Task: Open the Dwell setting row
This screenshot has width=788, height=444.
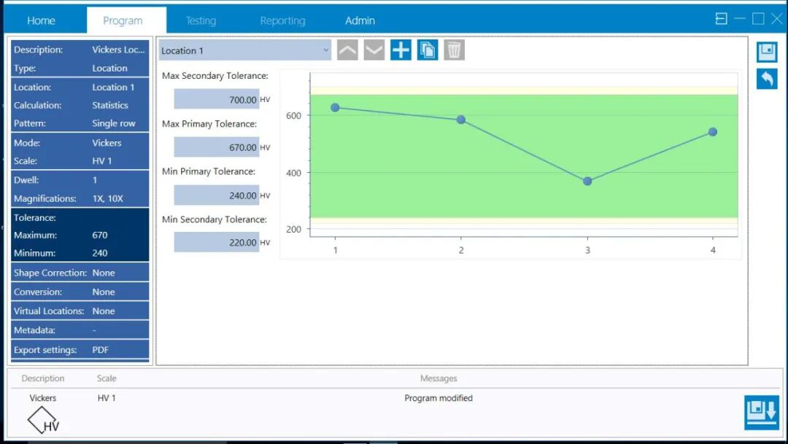Action: pyautogui.click(x=80, y=180)
